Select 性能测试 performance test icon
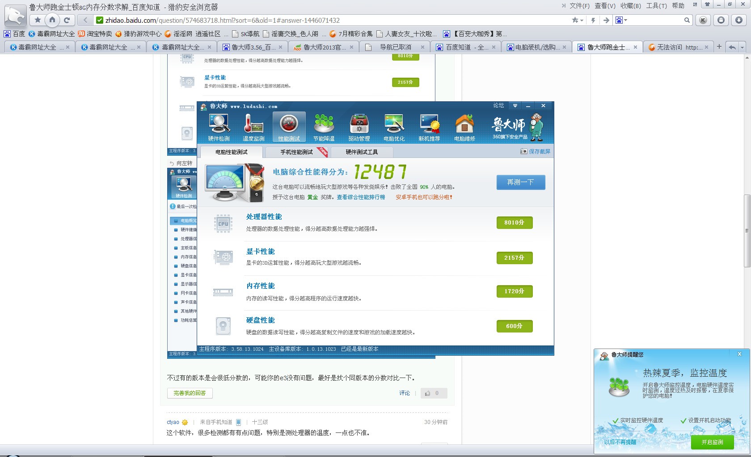This screenshot has height=457, width=751. tap(289, 128)
